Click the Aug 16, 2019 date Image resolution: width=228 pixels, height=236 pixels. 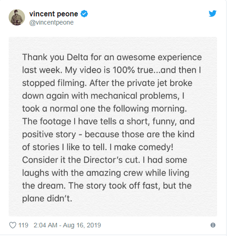[x=82, y=225]
